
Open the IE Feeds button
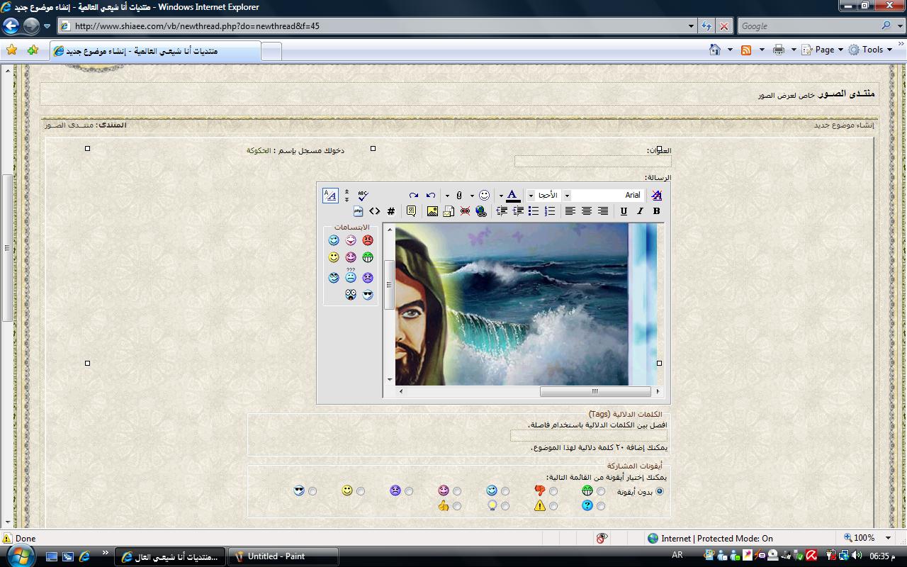click(746, 50)
